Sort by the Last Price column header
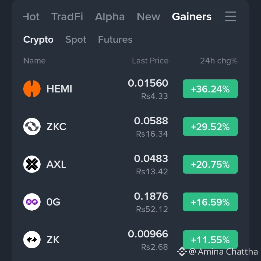 click(x=150, y=61)
